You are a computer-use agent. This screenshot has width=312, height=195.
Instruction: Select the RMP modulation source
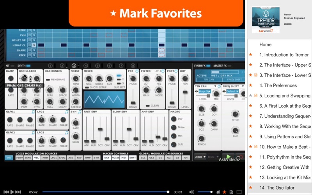(x=88, y=158)
